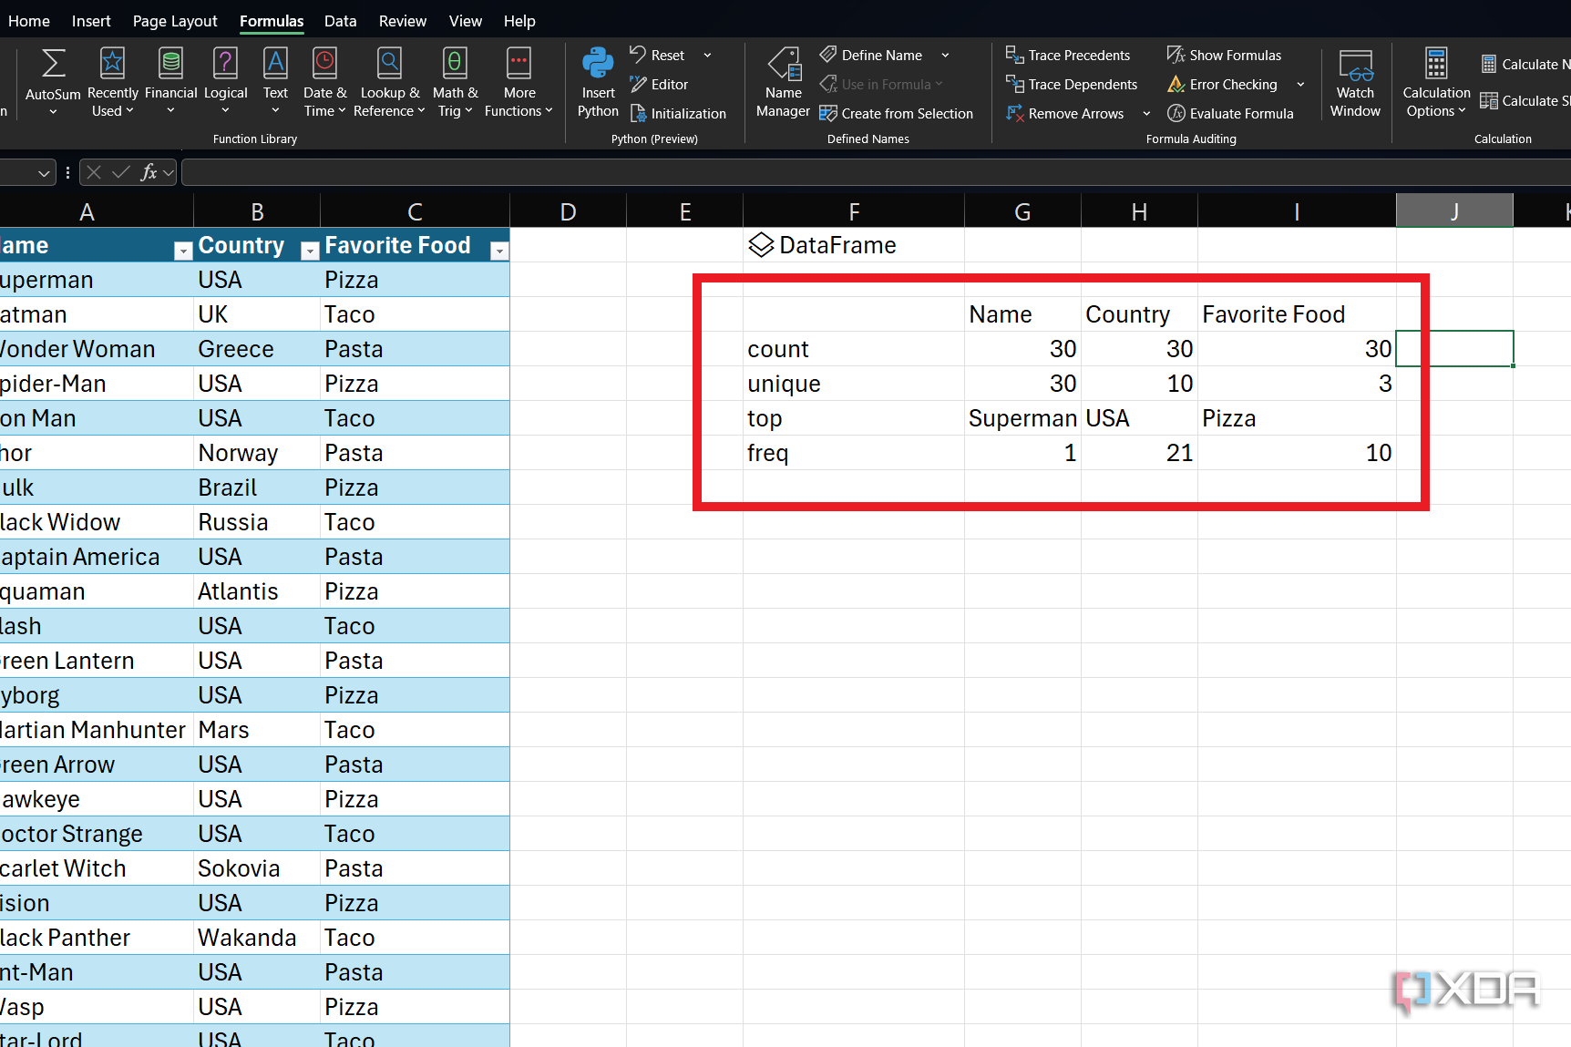Toggle Show Formulas mode

click(1224, 56)
